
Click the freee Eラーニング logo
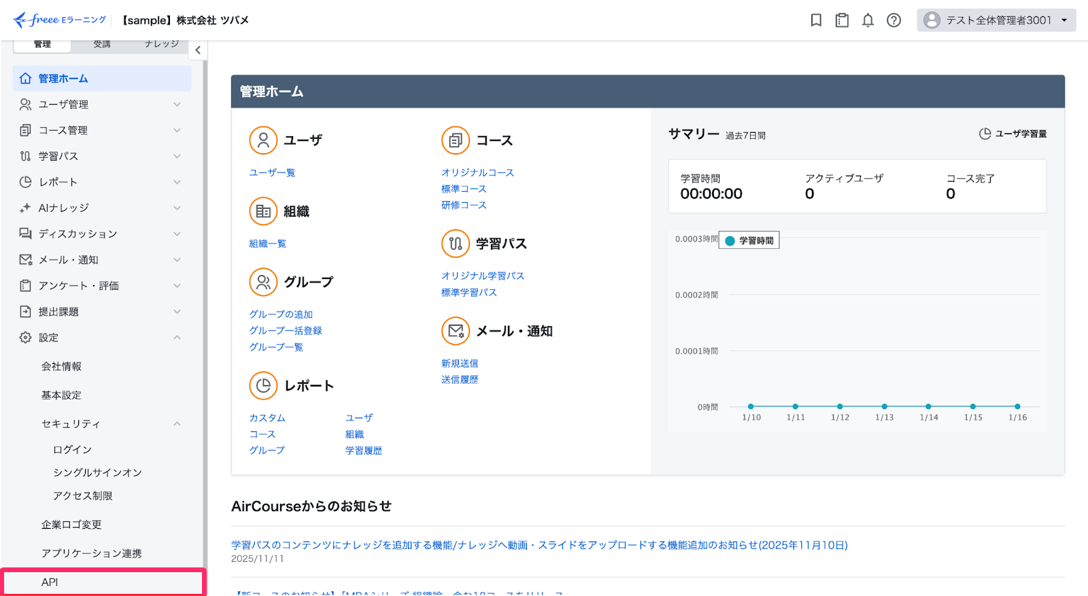(x=60, y=20)
